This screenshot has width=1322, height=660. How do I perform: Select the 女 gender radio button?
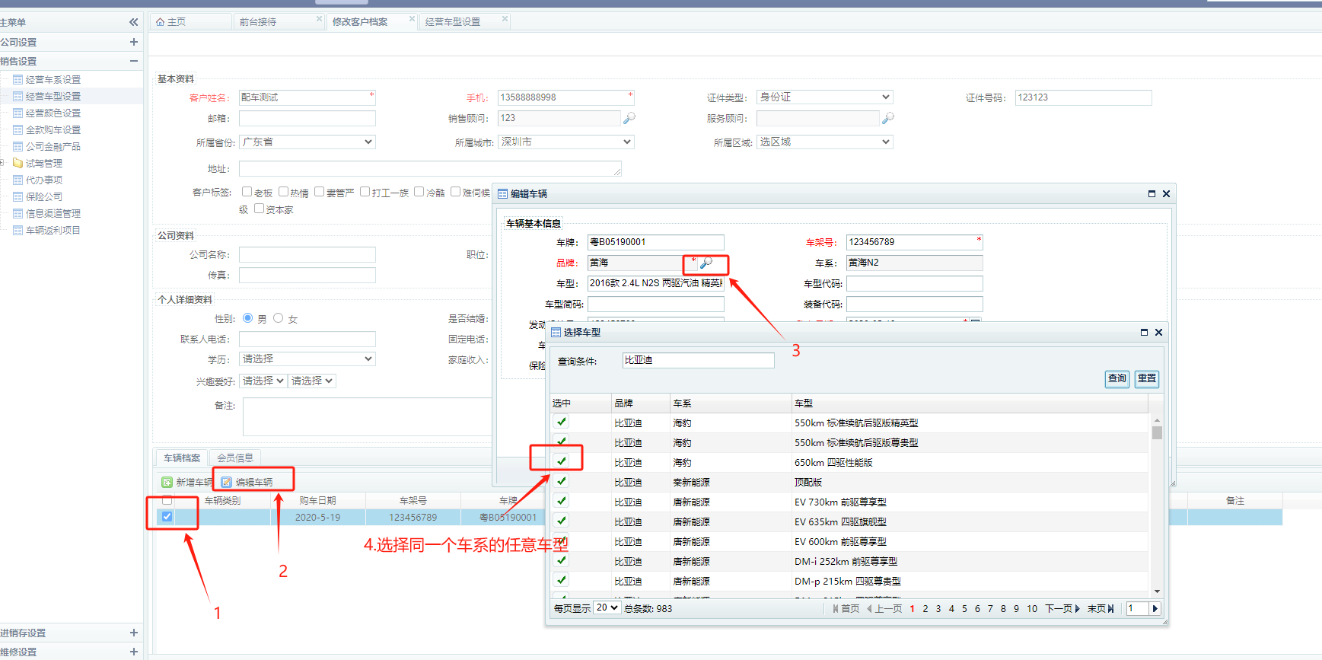tap(279, 318)
